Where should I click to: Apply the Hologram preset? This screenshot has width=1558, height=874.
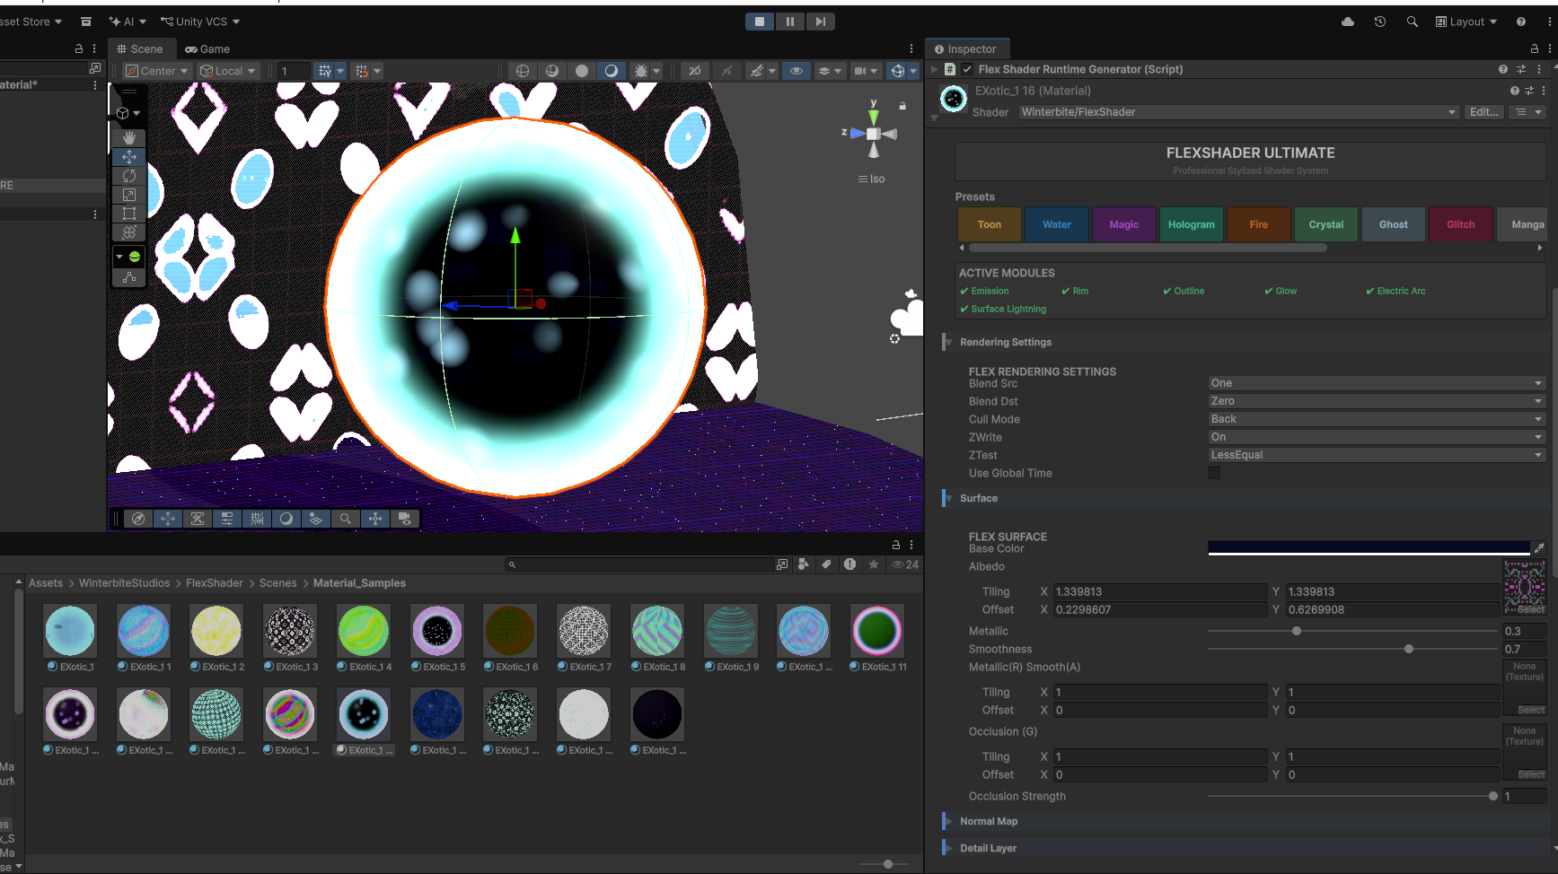coord(1191,224)
